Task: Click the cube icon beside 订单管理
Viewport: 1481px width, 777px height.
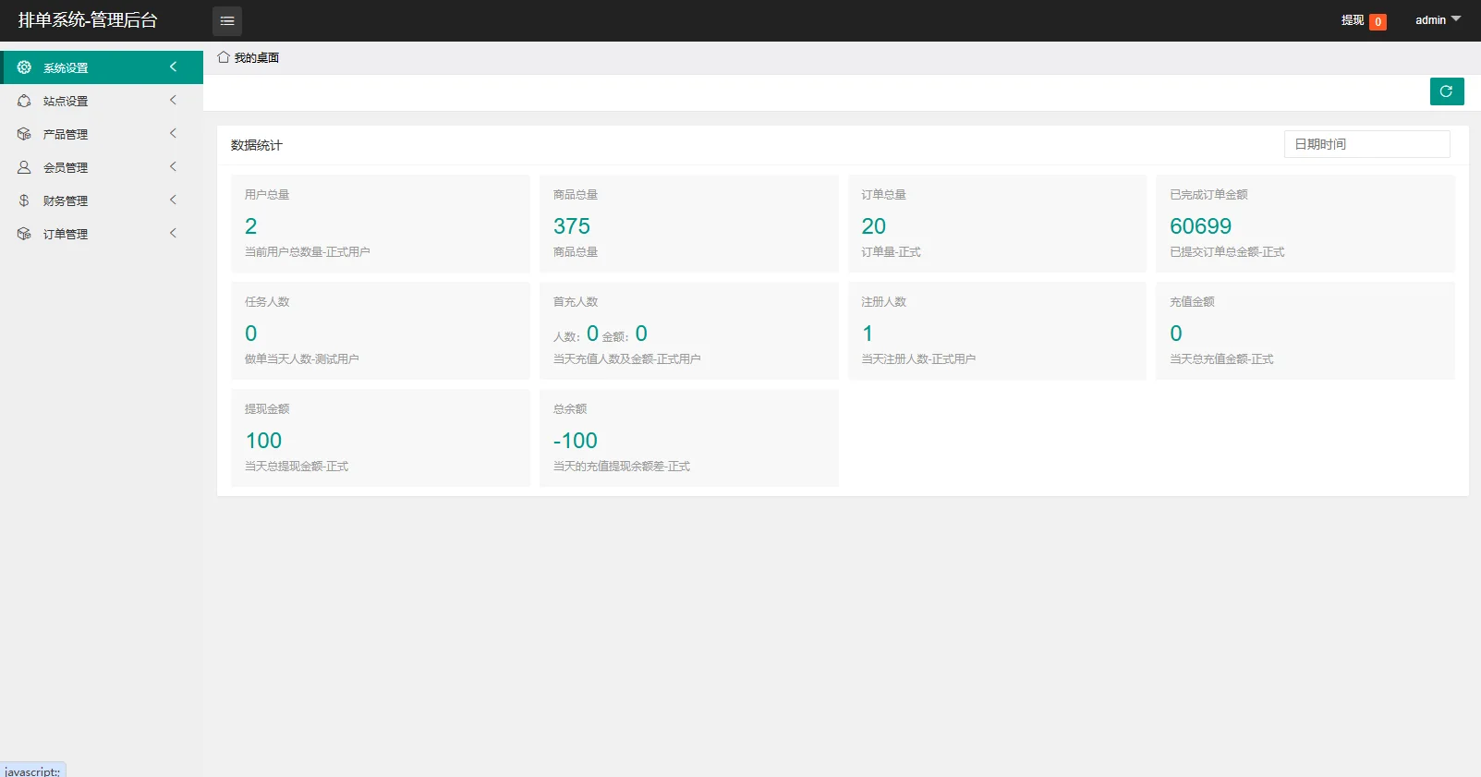Action: pyautogui.click(x=24, y=234)
